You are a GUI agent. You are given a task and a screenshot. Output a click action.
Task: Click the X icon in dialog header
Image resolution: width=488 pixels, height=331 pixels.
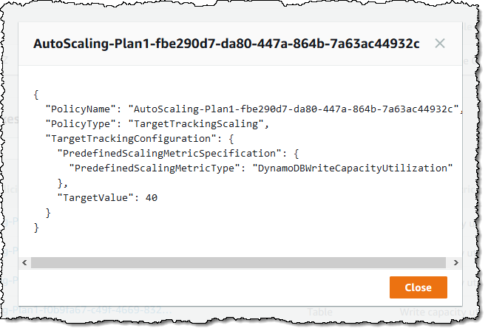pyautogui.click(x=440, y=44)
